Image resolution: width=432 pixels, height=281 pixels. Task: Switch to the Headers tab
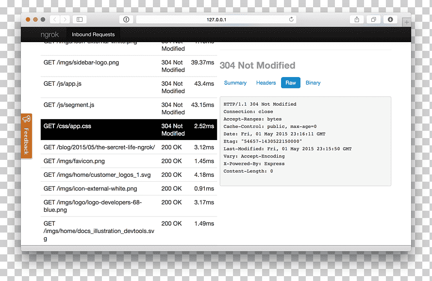click(x=266, y=83)
